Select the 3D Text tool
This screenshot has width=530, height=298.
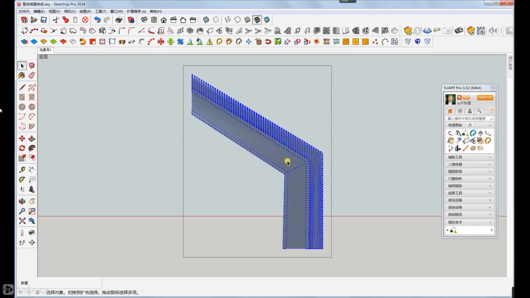[x=32, y=189]
